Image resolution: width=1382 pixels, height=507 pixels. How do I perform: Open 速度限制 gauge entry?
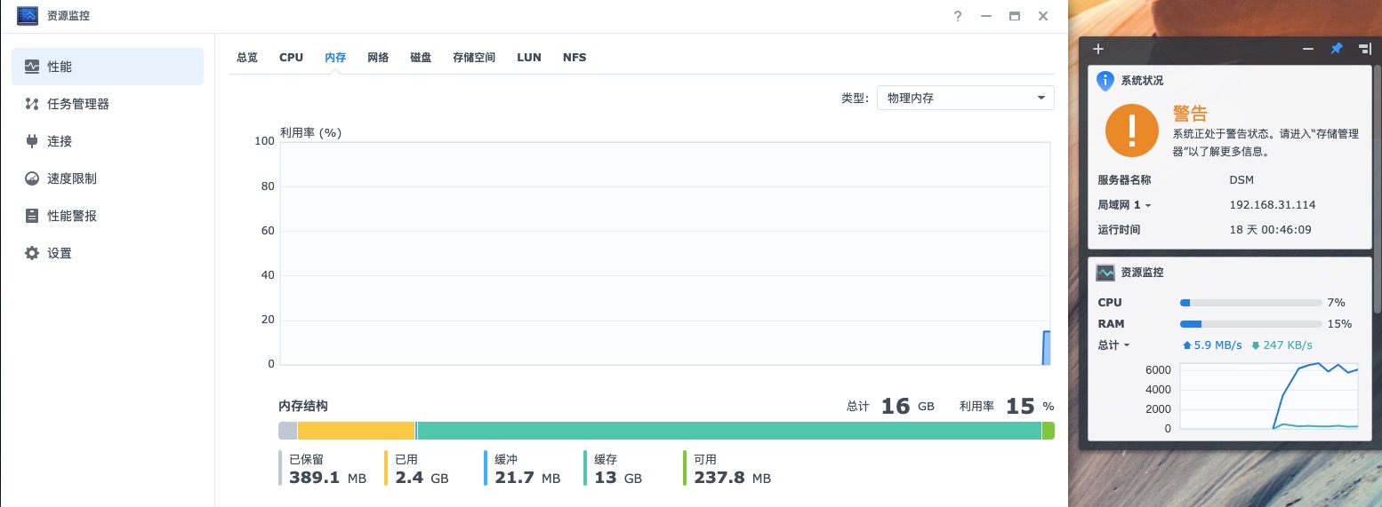108,178
